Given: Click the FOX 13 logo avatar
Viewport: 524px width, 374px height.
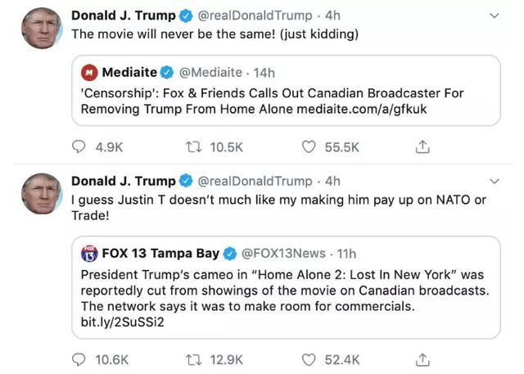Looking at the screenshot, I should pyautogui.click(x=89, y=253).
